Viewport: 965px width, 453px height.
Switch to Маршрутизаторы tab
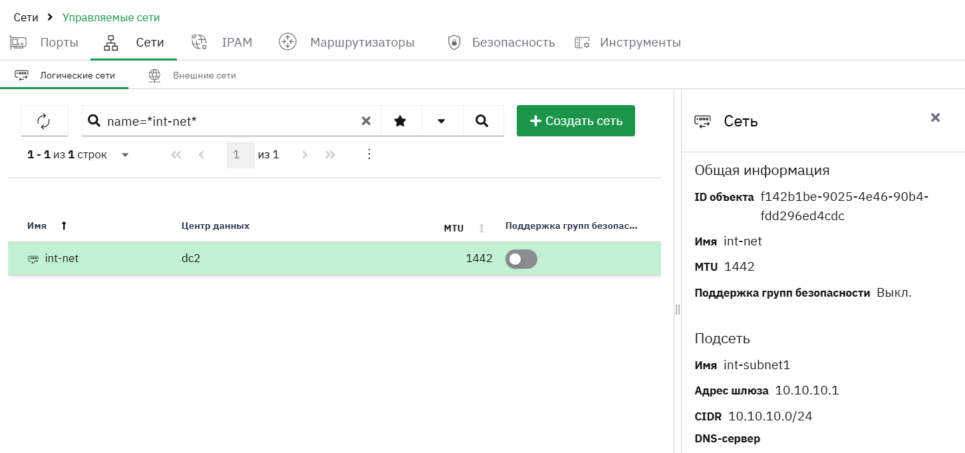click(x=346, y=43)
